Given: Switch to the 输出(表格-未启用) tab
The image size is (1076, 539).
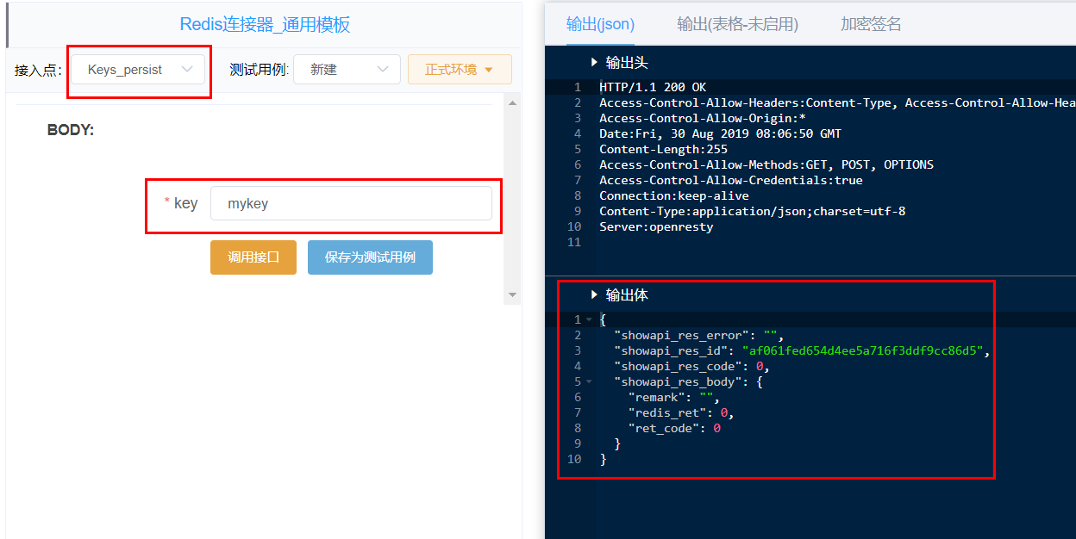Looking at the screenshot, I should (x=737, y=24).
